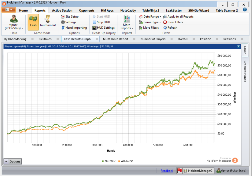Screen dimensions: 252x176
Task: Select Cash Results Graph tab
Action: [x=77, y=39]
